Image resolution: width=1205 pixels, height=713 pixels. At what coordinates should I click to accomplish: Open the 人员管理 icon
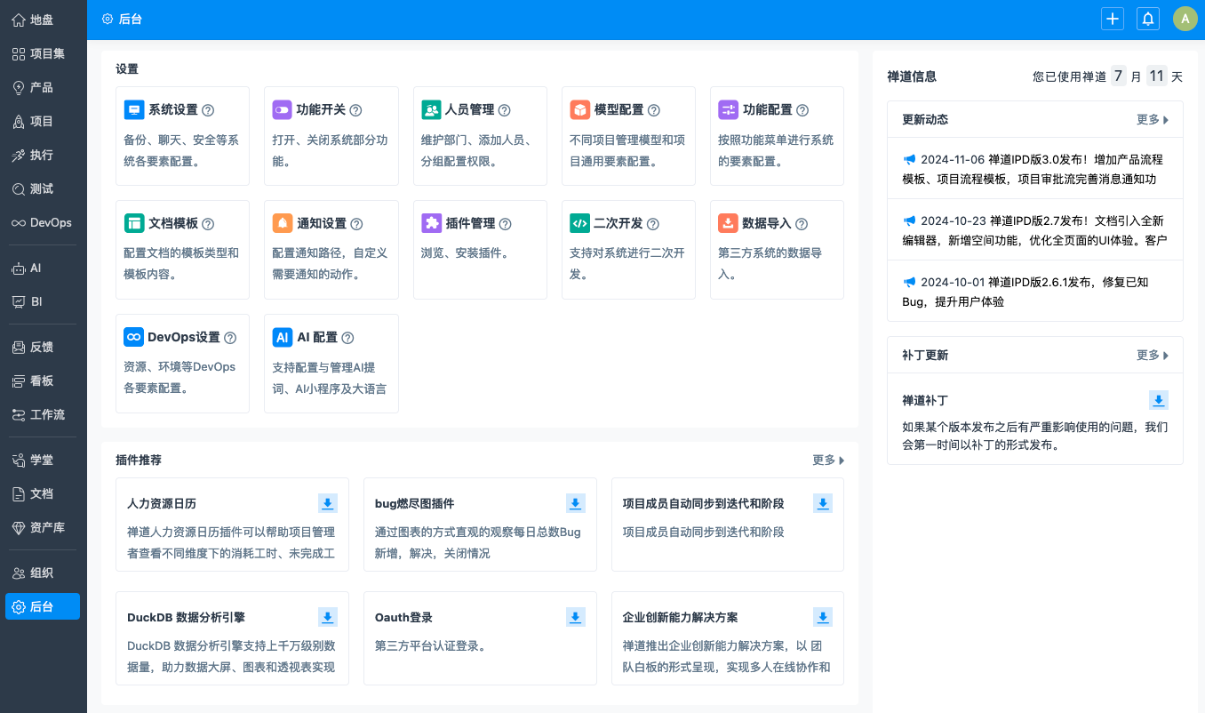431,110
